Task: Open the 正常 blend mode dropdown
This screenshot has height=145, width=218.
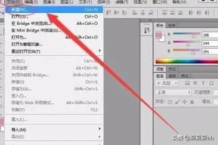Action: click(x=173, y=92)
